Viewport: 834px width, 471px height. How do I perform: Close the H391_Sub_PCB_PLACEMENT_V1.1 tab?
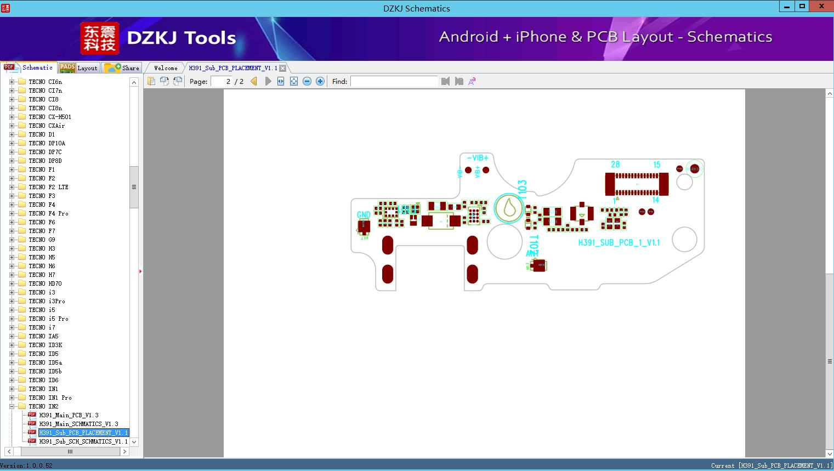[x=282, y=68]
